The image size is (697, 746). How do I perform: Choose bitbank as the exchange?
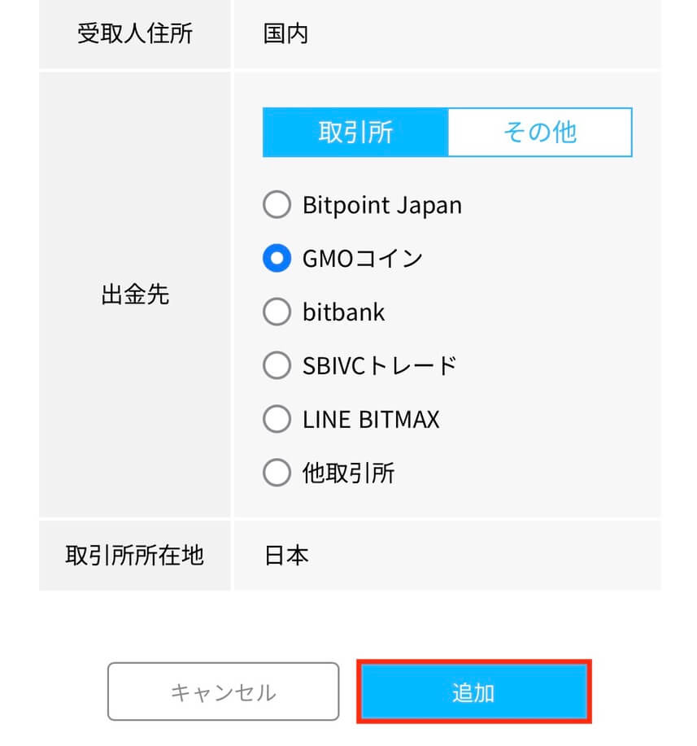tap(277, 312)
